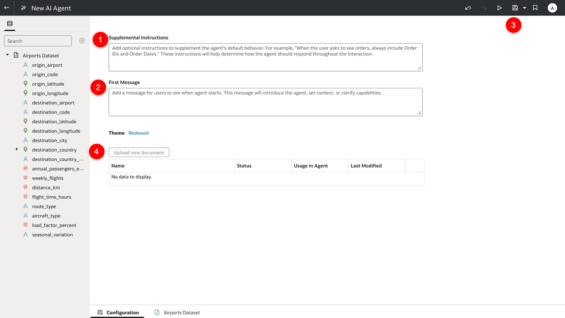565x318 pixels.
Task: Click load_factor_percent hash icon
Action: tap(25, 225)
